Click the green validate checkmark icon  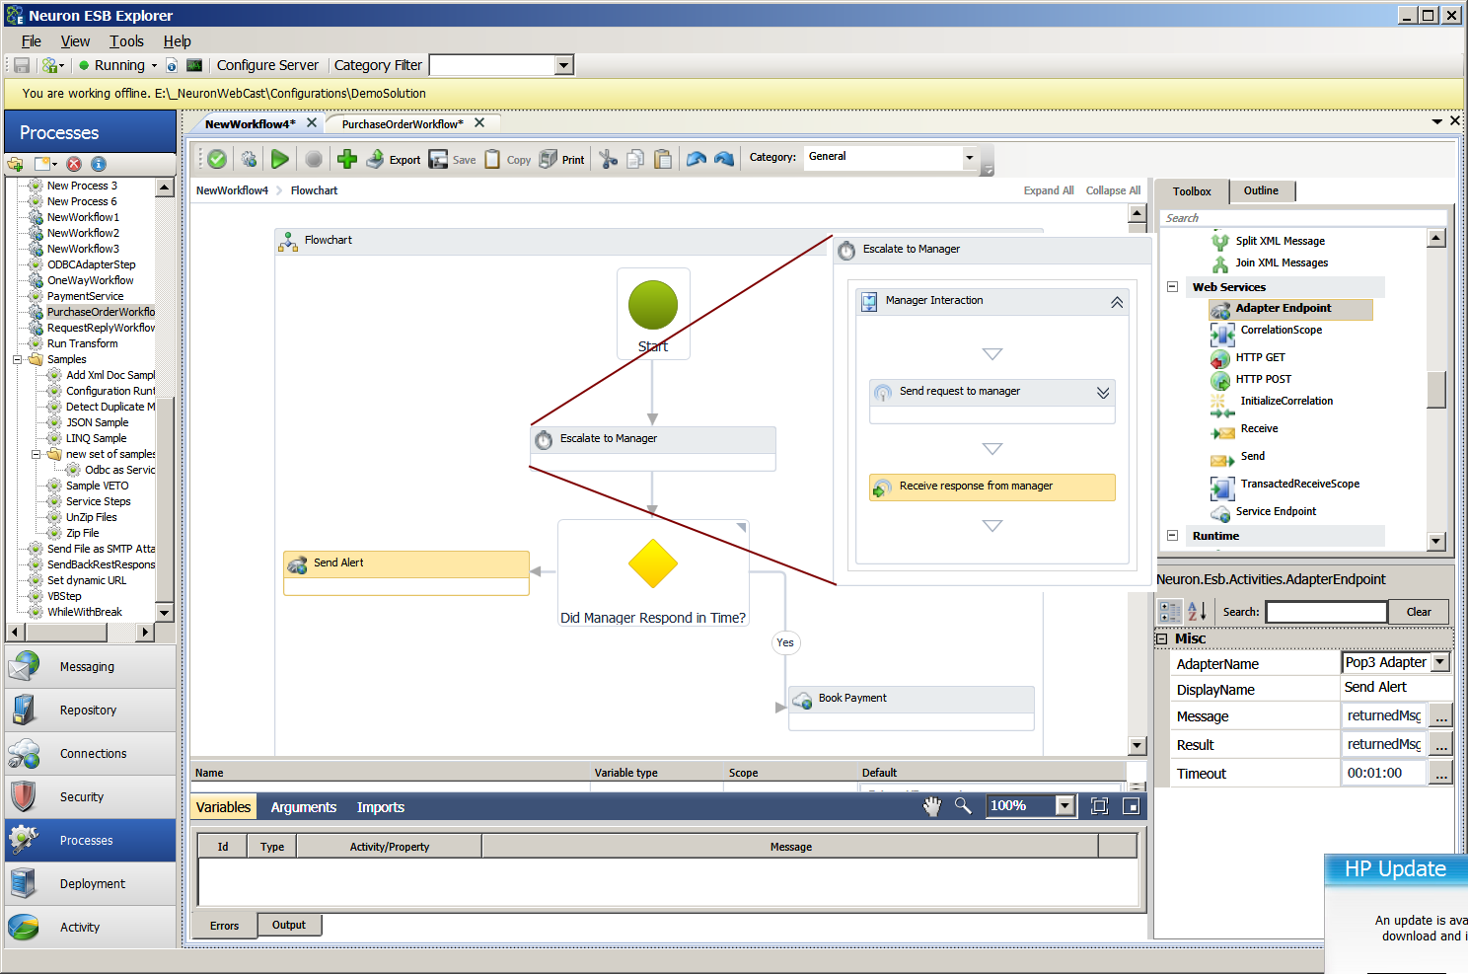tap(217, 159)
